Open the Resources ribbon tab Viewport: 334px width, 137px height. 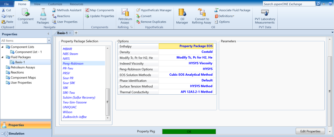click(76, 4)
